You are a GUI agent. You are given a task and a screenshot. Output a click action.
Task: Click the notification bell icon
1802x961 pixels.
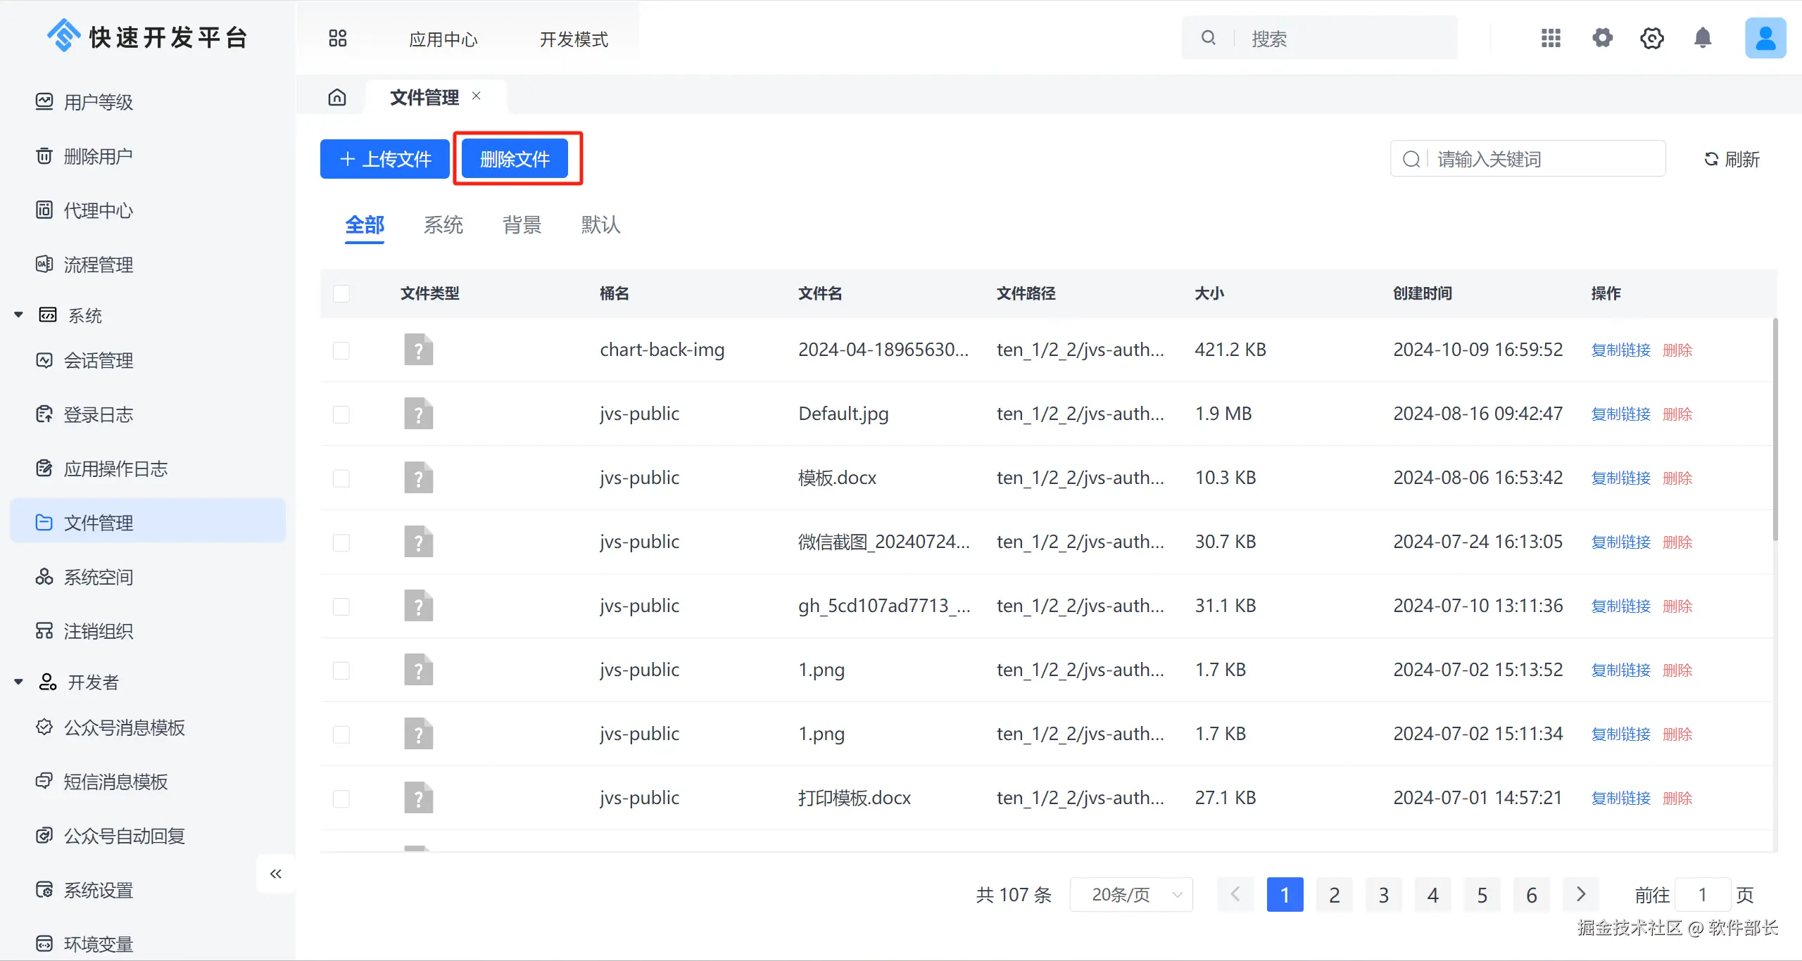coord(1702,38)
